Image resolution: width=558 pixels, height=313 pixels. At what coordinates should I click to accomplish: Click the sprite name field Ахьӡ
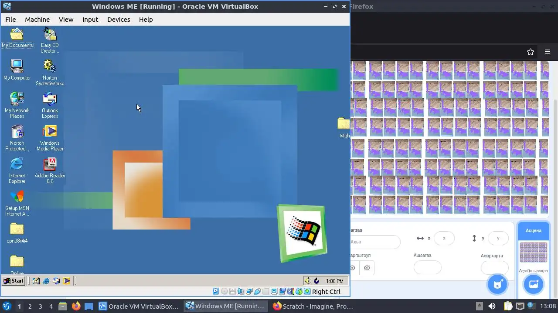click(x=375, y=242)
